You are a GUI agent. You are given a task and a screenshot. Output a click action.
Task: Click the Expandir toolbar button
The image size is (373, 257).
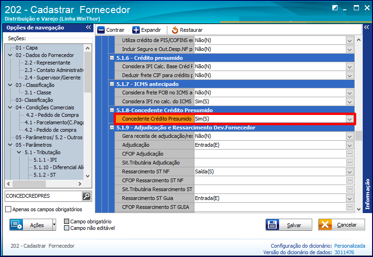(x=147, y=30)
